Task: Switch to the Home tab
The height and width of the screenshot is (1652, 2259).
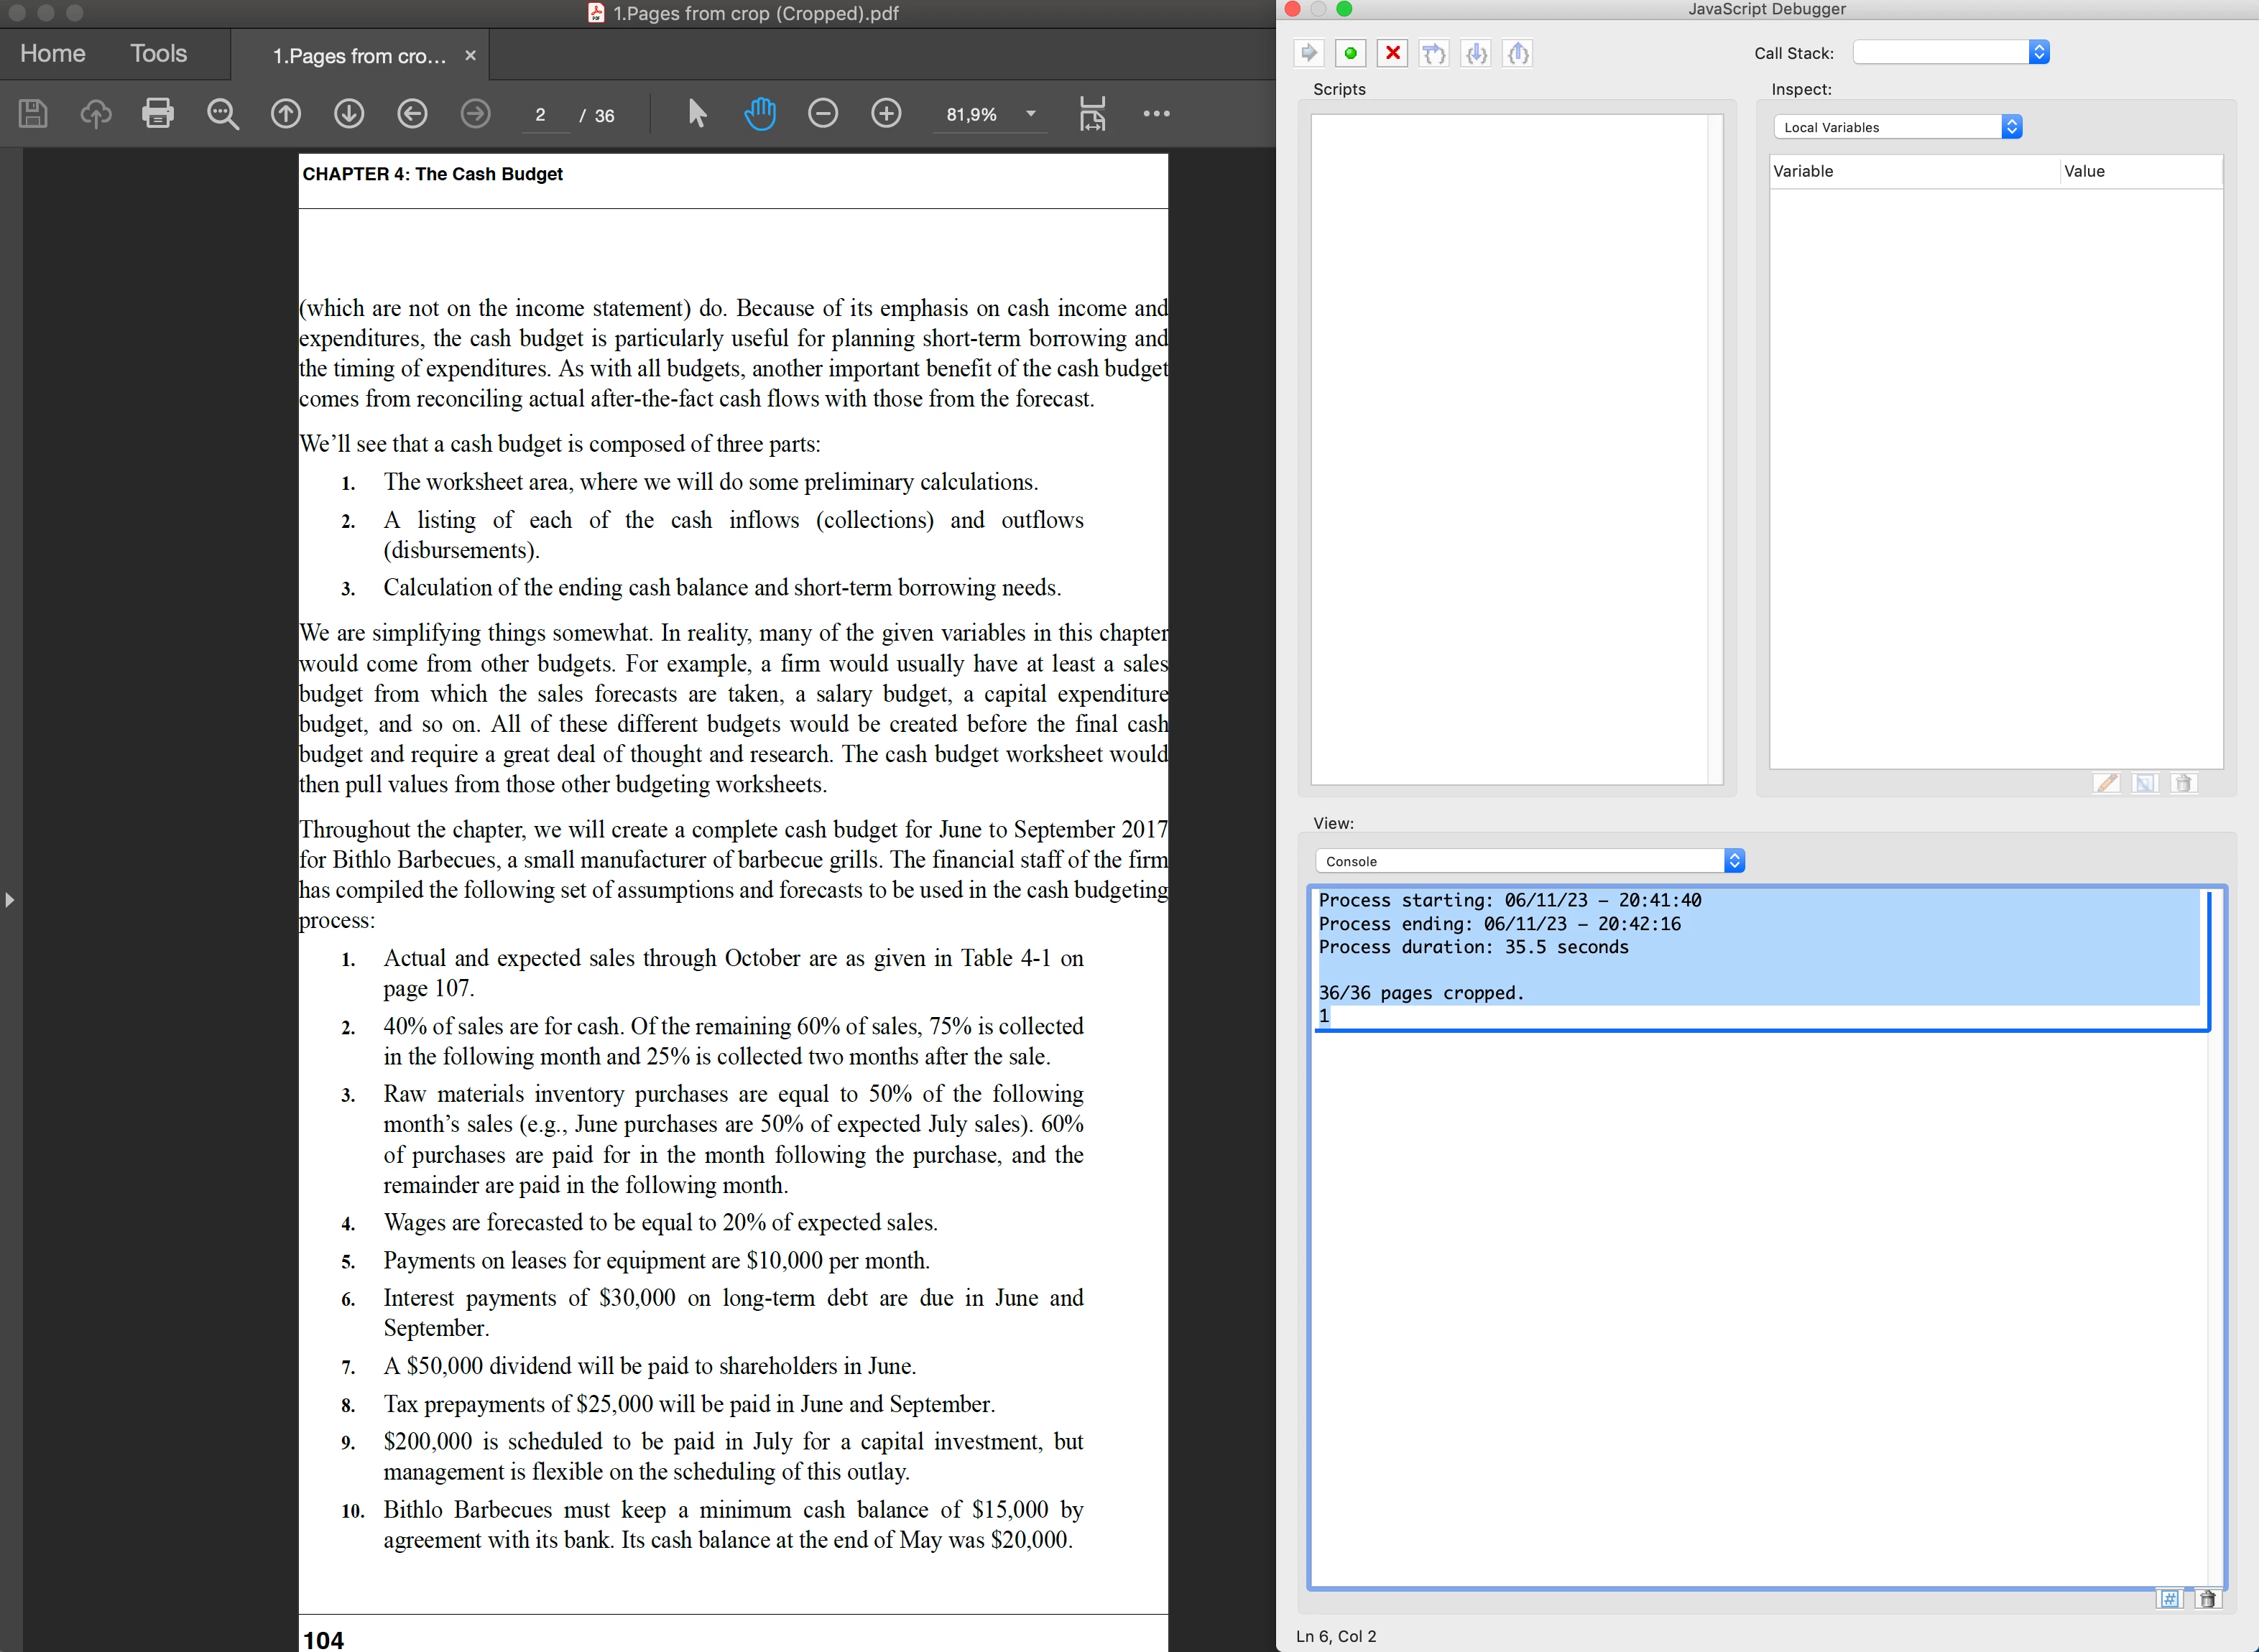Action: (53, 53)
